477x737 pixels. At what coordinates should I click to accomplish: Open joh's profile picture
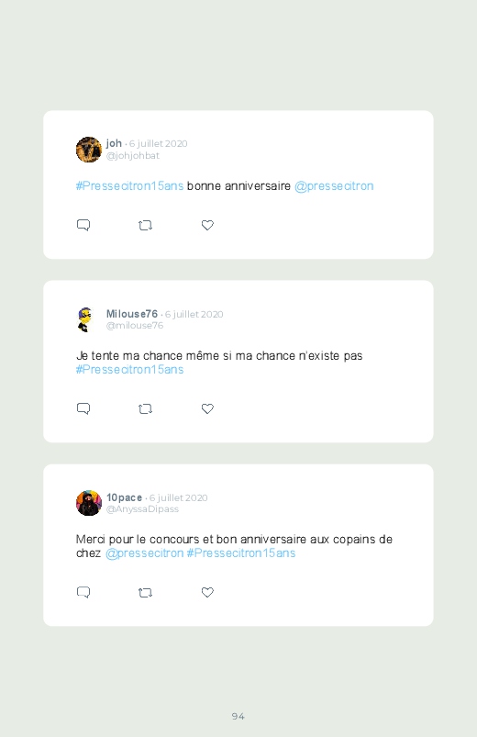pyautogui.click(x=89, y=150)
